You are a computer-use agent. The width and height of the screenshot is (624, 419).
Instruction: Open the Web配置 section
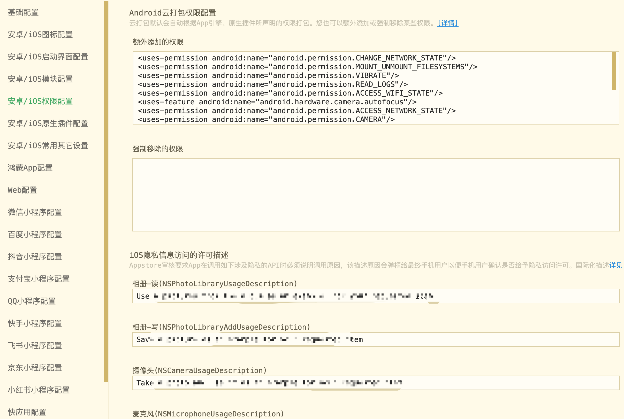point(22,190)
